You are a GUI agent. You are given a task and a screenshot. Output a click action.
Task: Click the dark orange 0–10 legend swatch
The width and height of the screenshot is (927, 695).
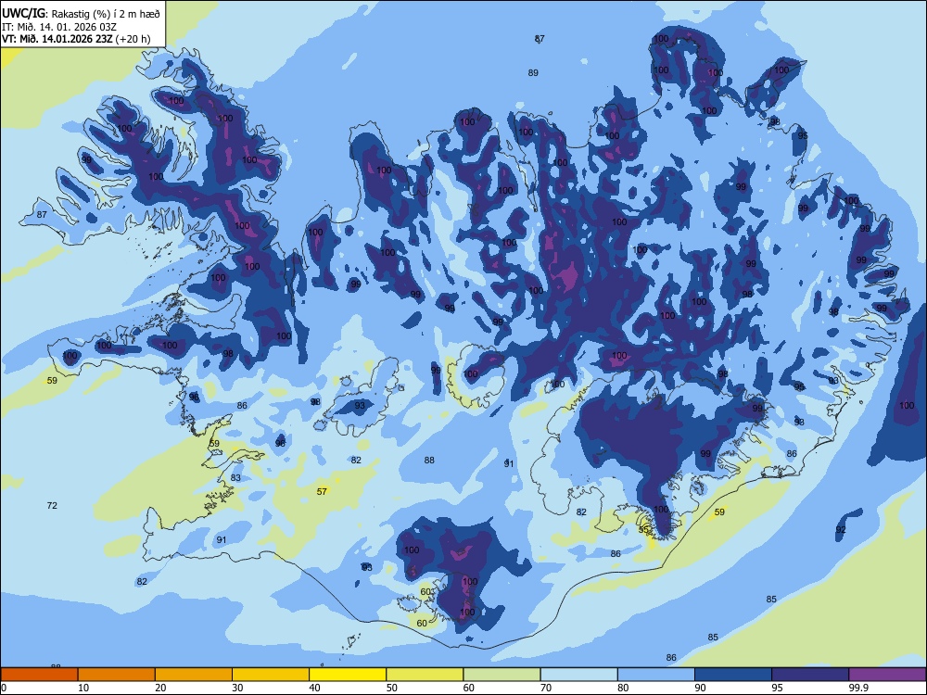tap(39, 675)
